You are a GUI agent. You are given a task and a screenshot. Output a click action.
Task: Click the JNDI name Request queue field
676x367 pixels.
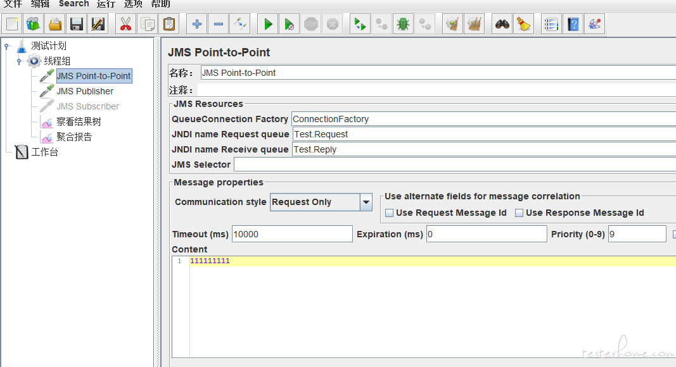coord(481,134)
